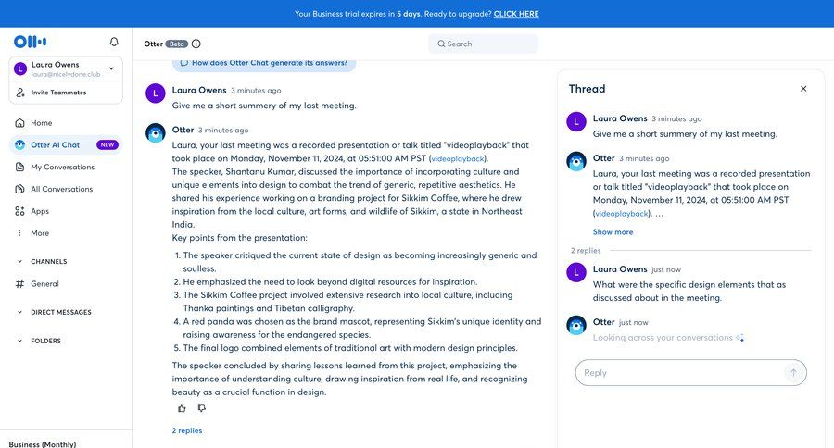834x448 pixels.
Task: Open Apps section
Action: (x=66, y=211)
